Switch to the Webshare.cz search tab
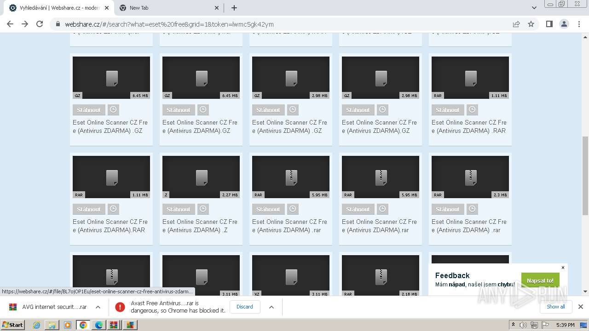Viewport: 589px width, 331px height. 59,8
